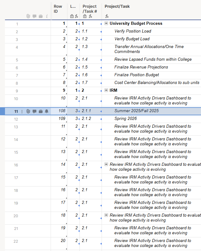Select Finalize Revenue Projections cell
The image size is (201, 251).
(x=151, y=67)
